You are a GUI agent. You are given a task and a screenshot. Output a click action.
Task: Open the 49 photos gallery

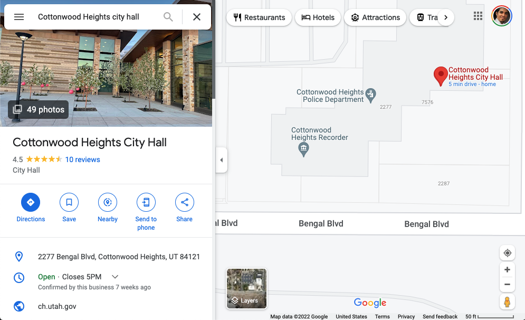[x=38, y=109]
